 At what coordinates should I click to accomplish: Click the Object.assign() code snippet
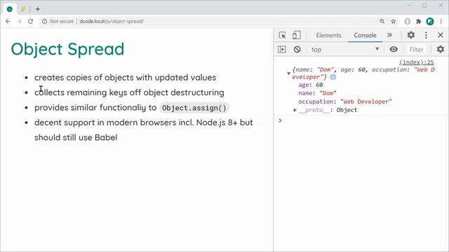(194, 108)
